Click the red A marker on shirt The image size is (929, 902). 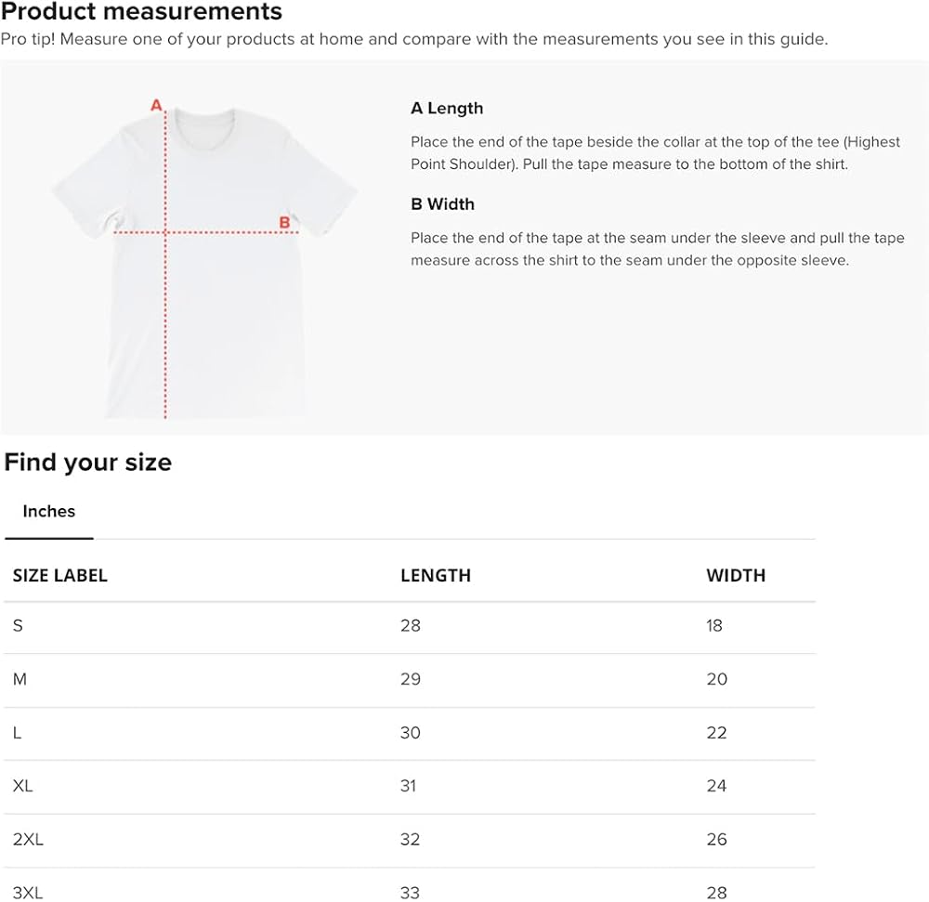(156, 105)
